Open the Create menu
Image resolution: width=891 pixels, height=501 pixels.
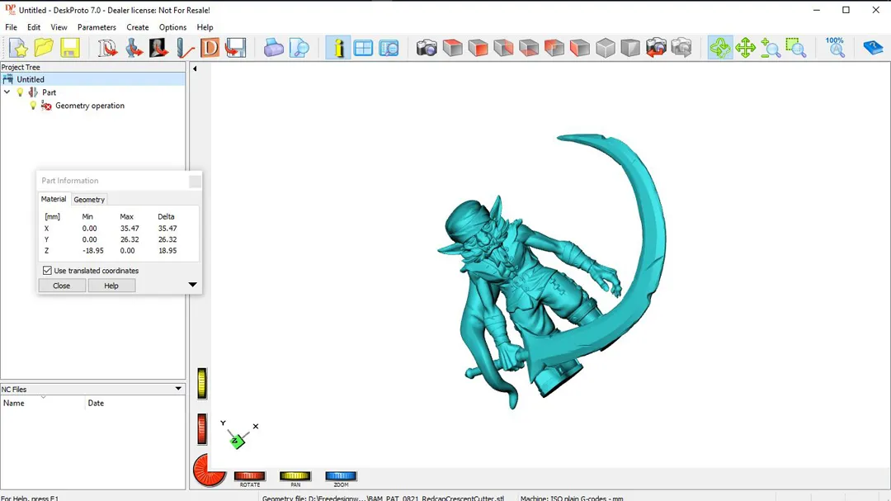[x=138, y=27]
